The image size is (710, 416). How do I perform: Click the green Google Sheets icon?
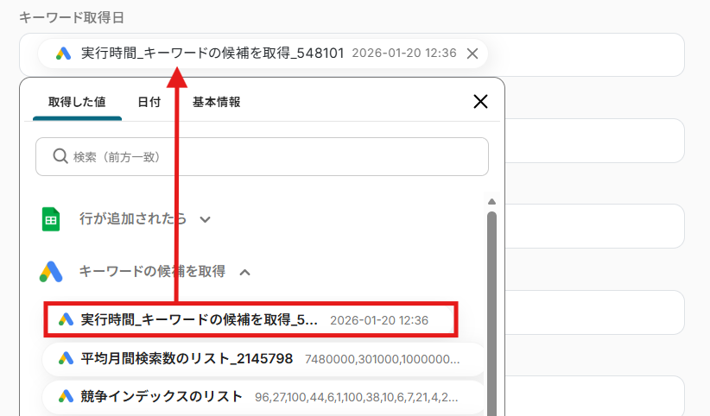click(51, 219)
